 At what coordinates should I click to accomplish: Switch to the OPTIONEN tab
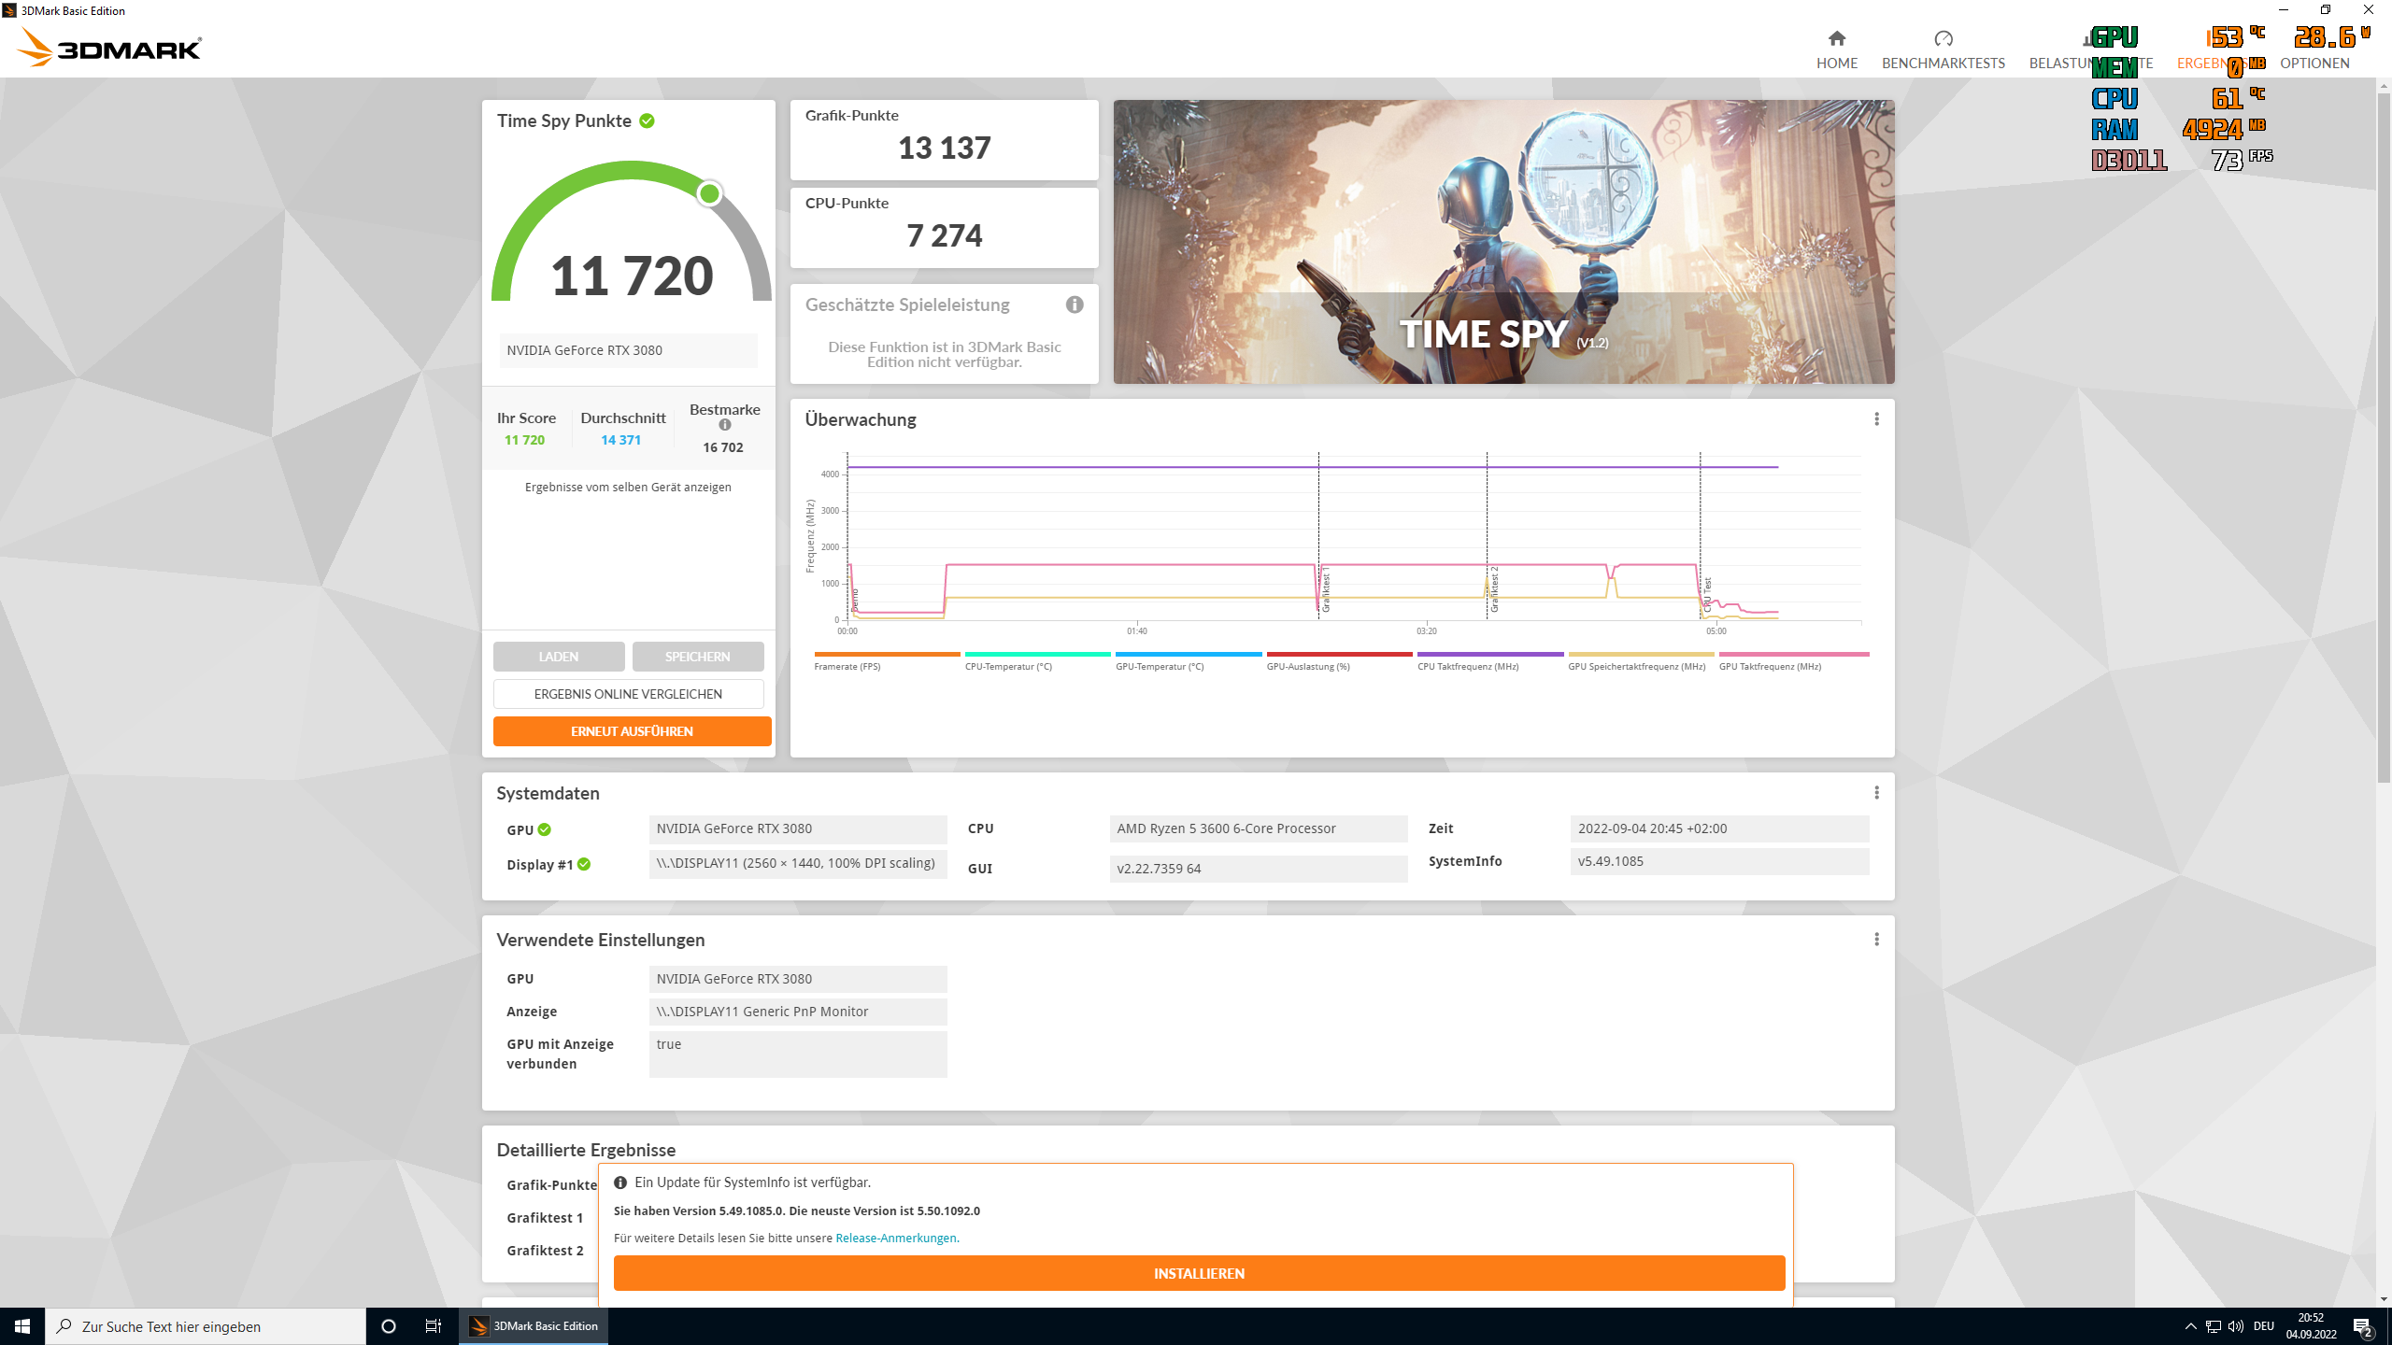tap(2314, 63)
